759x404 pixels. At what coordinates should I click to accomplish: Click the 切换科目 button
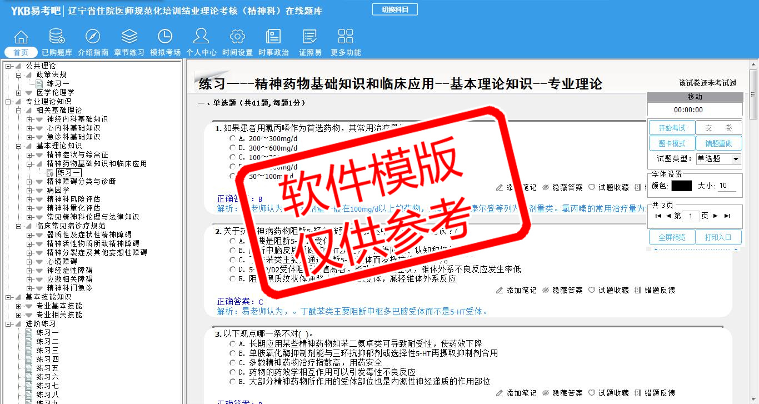(x=395, y=9)
